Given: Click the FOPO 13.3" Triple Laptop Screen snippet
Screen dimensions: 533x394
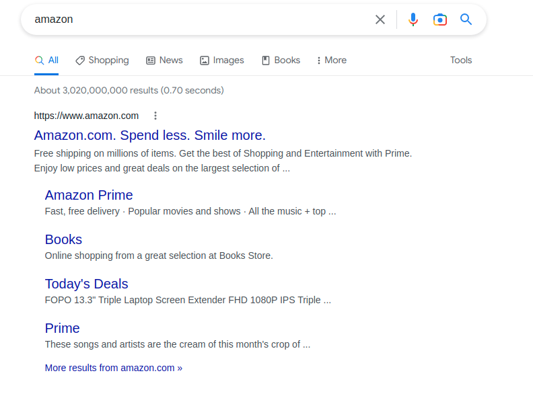Looking at the screenshot, I should [x=188, y=300].
